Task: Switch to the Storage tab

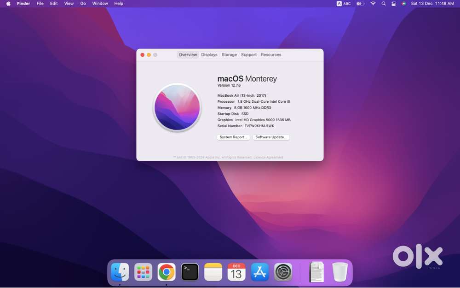Action: (x=229, y=54)
